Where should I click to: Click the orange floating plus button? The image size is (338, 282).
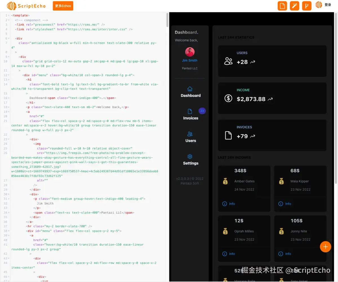pyautogui.click(x=326, y=247)
